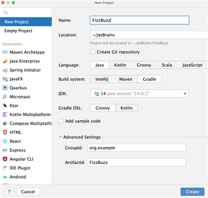Select the JavaFX generator label
The width and height of the screenshot is (208, 198).
[16, 79]
